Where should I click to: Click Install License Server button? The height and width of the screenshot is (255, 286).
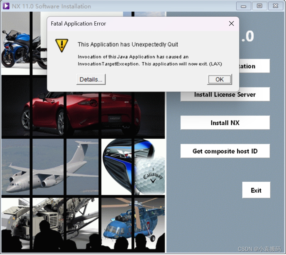click(225, 95)
